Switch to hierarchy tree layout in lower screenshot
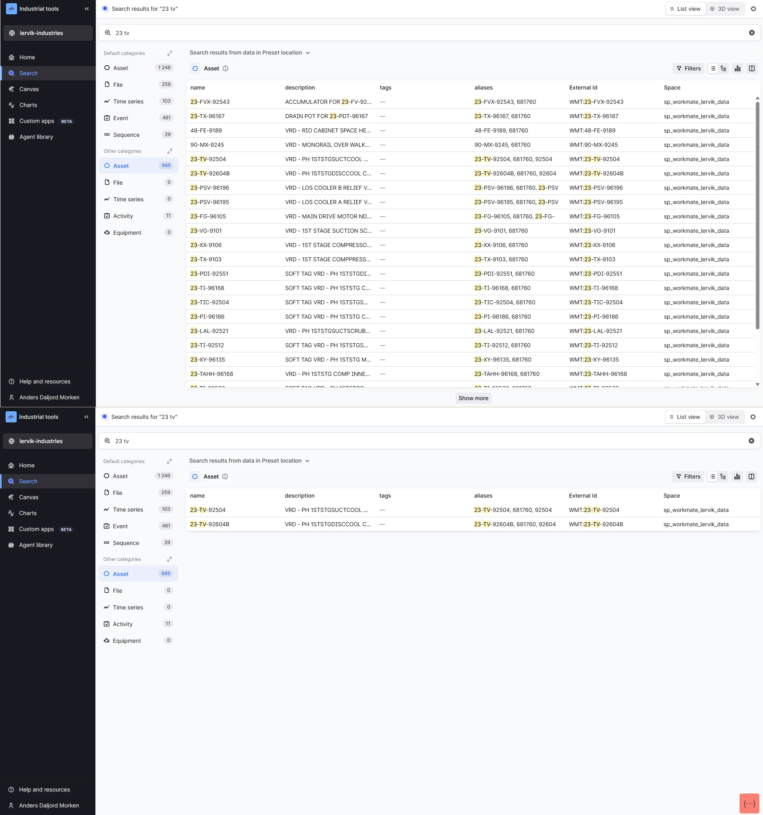Image resolution: width=763 pixels, height=815 pixels. pos(723,477)
